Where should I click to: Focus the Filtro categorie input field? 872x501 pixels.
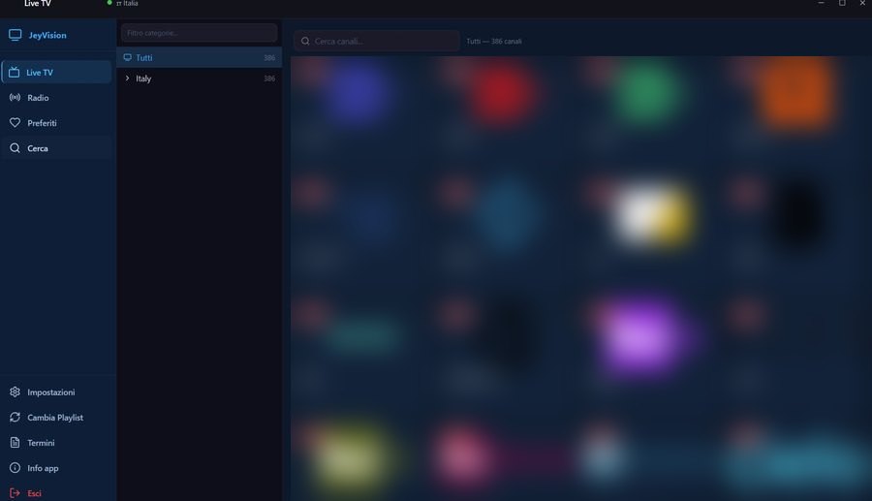tap(199, 33)
